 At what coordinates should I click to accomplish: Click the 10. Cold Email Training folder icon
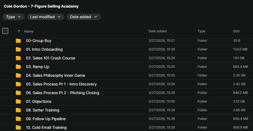coord(18,127)
